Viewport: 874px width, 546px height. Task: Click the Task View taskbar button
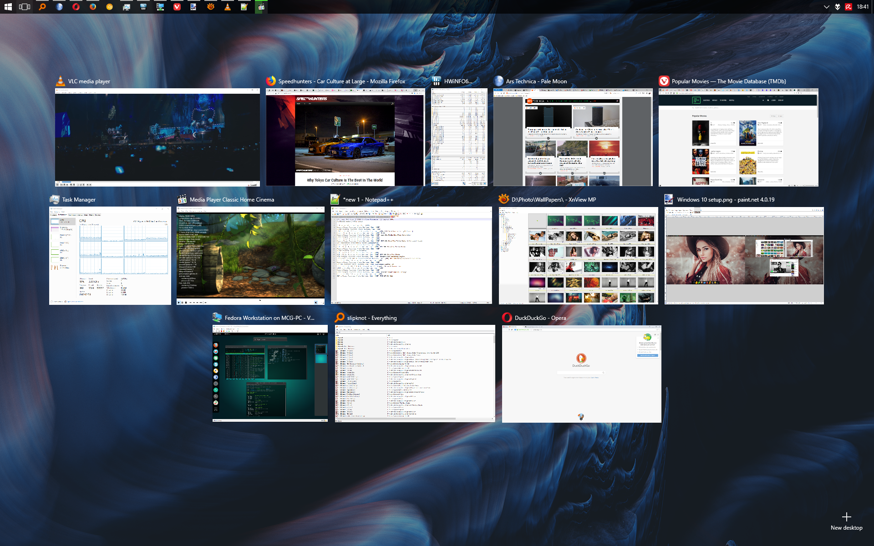tap(25, 7)
